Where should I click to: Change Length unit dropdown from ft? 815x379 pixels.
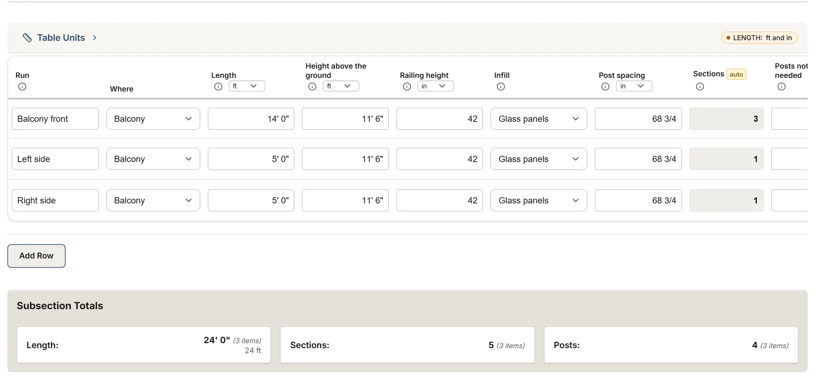[247, 86]
